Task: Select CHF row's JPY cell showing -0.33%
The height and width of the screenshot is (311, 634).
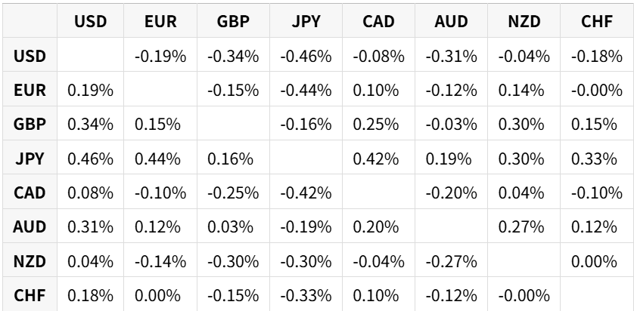Action: [x=306, y=294]
